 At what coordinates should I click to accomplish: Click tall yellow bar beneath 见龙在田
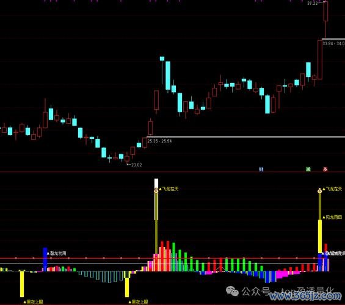(x=320, y=237)
